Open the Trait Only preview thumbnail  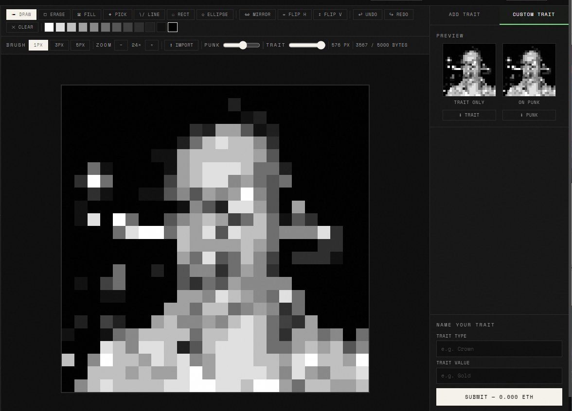coord(469,70)
